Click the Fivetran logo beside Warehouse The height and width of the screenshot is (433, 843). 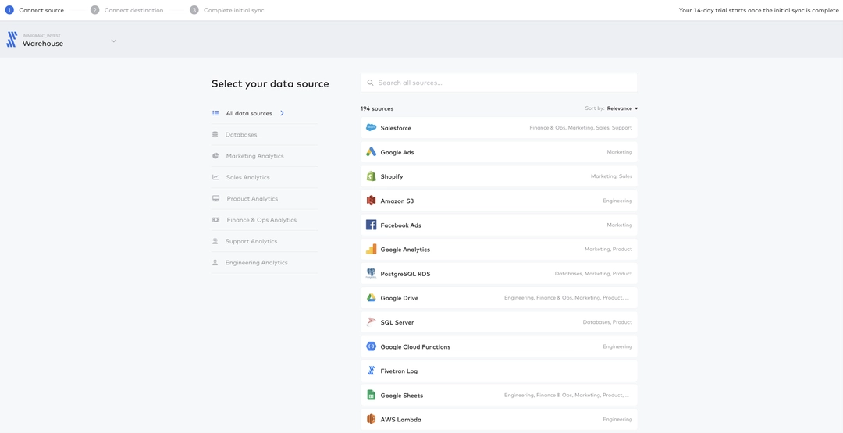[12, 39]
